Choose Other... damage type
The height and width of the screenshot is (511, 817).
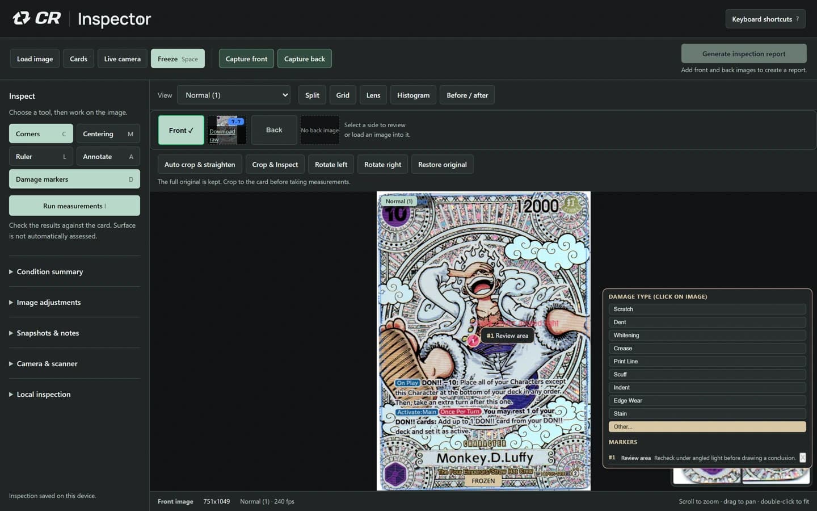pyautogui.click(x=707, y=426)
